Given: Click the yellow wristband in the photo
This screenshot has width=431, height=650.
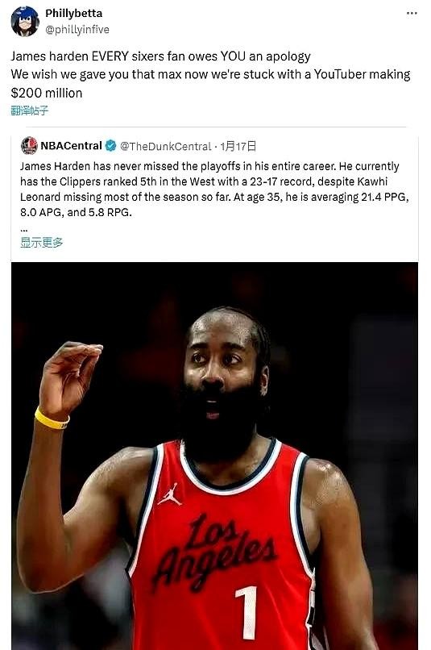Looking at the screenshot, I should coord(52,419).
